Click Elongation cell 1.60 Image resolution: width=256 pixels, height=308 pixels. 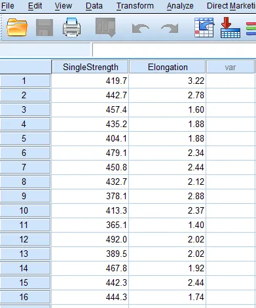pyautogui.click(x=168, y=109)
